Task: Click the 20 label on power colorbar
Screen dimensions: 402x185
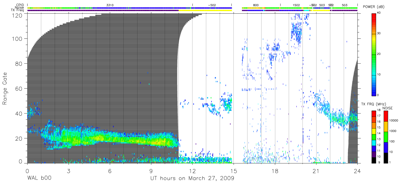Action: (x=379, y=54)
